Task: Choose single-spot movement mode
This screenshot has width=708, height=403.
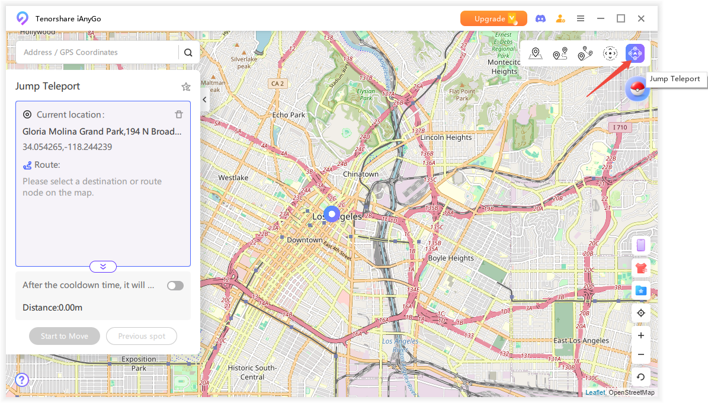Action: 560,54
